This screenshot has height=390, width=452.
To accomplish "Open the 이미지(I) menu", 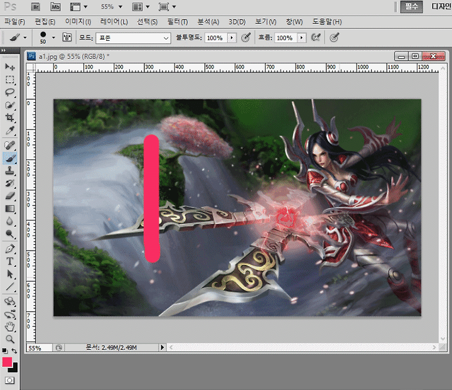I will point(78,22).
